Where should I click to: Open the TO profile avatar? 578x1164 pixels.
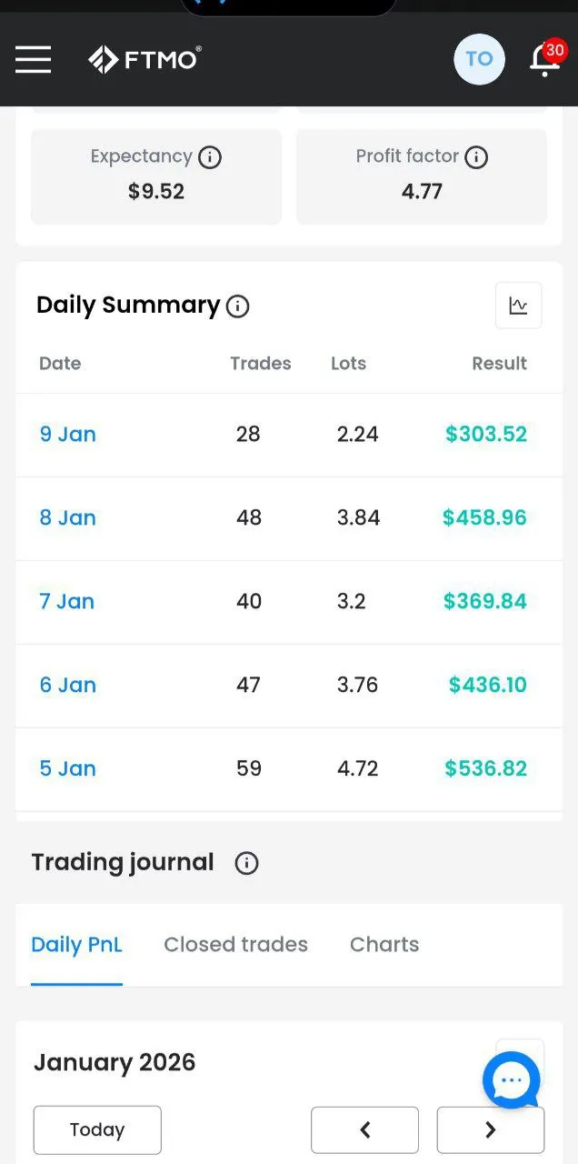479,60
